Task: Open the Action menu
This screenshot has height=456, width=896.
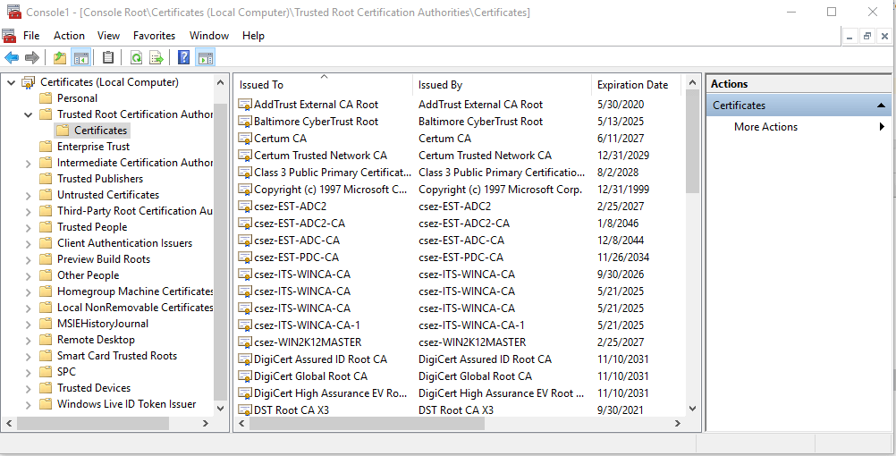Action: coord(69,36)
